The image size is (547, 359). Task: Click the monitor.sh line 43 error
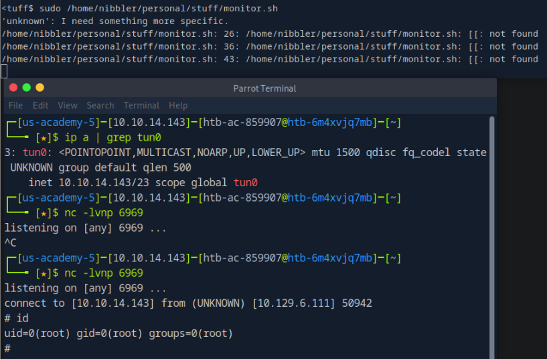270,59
